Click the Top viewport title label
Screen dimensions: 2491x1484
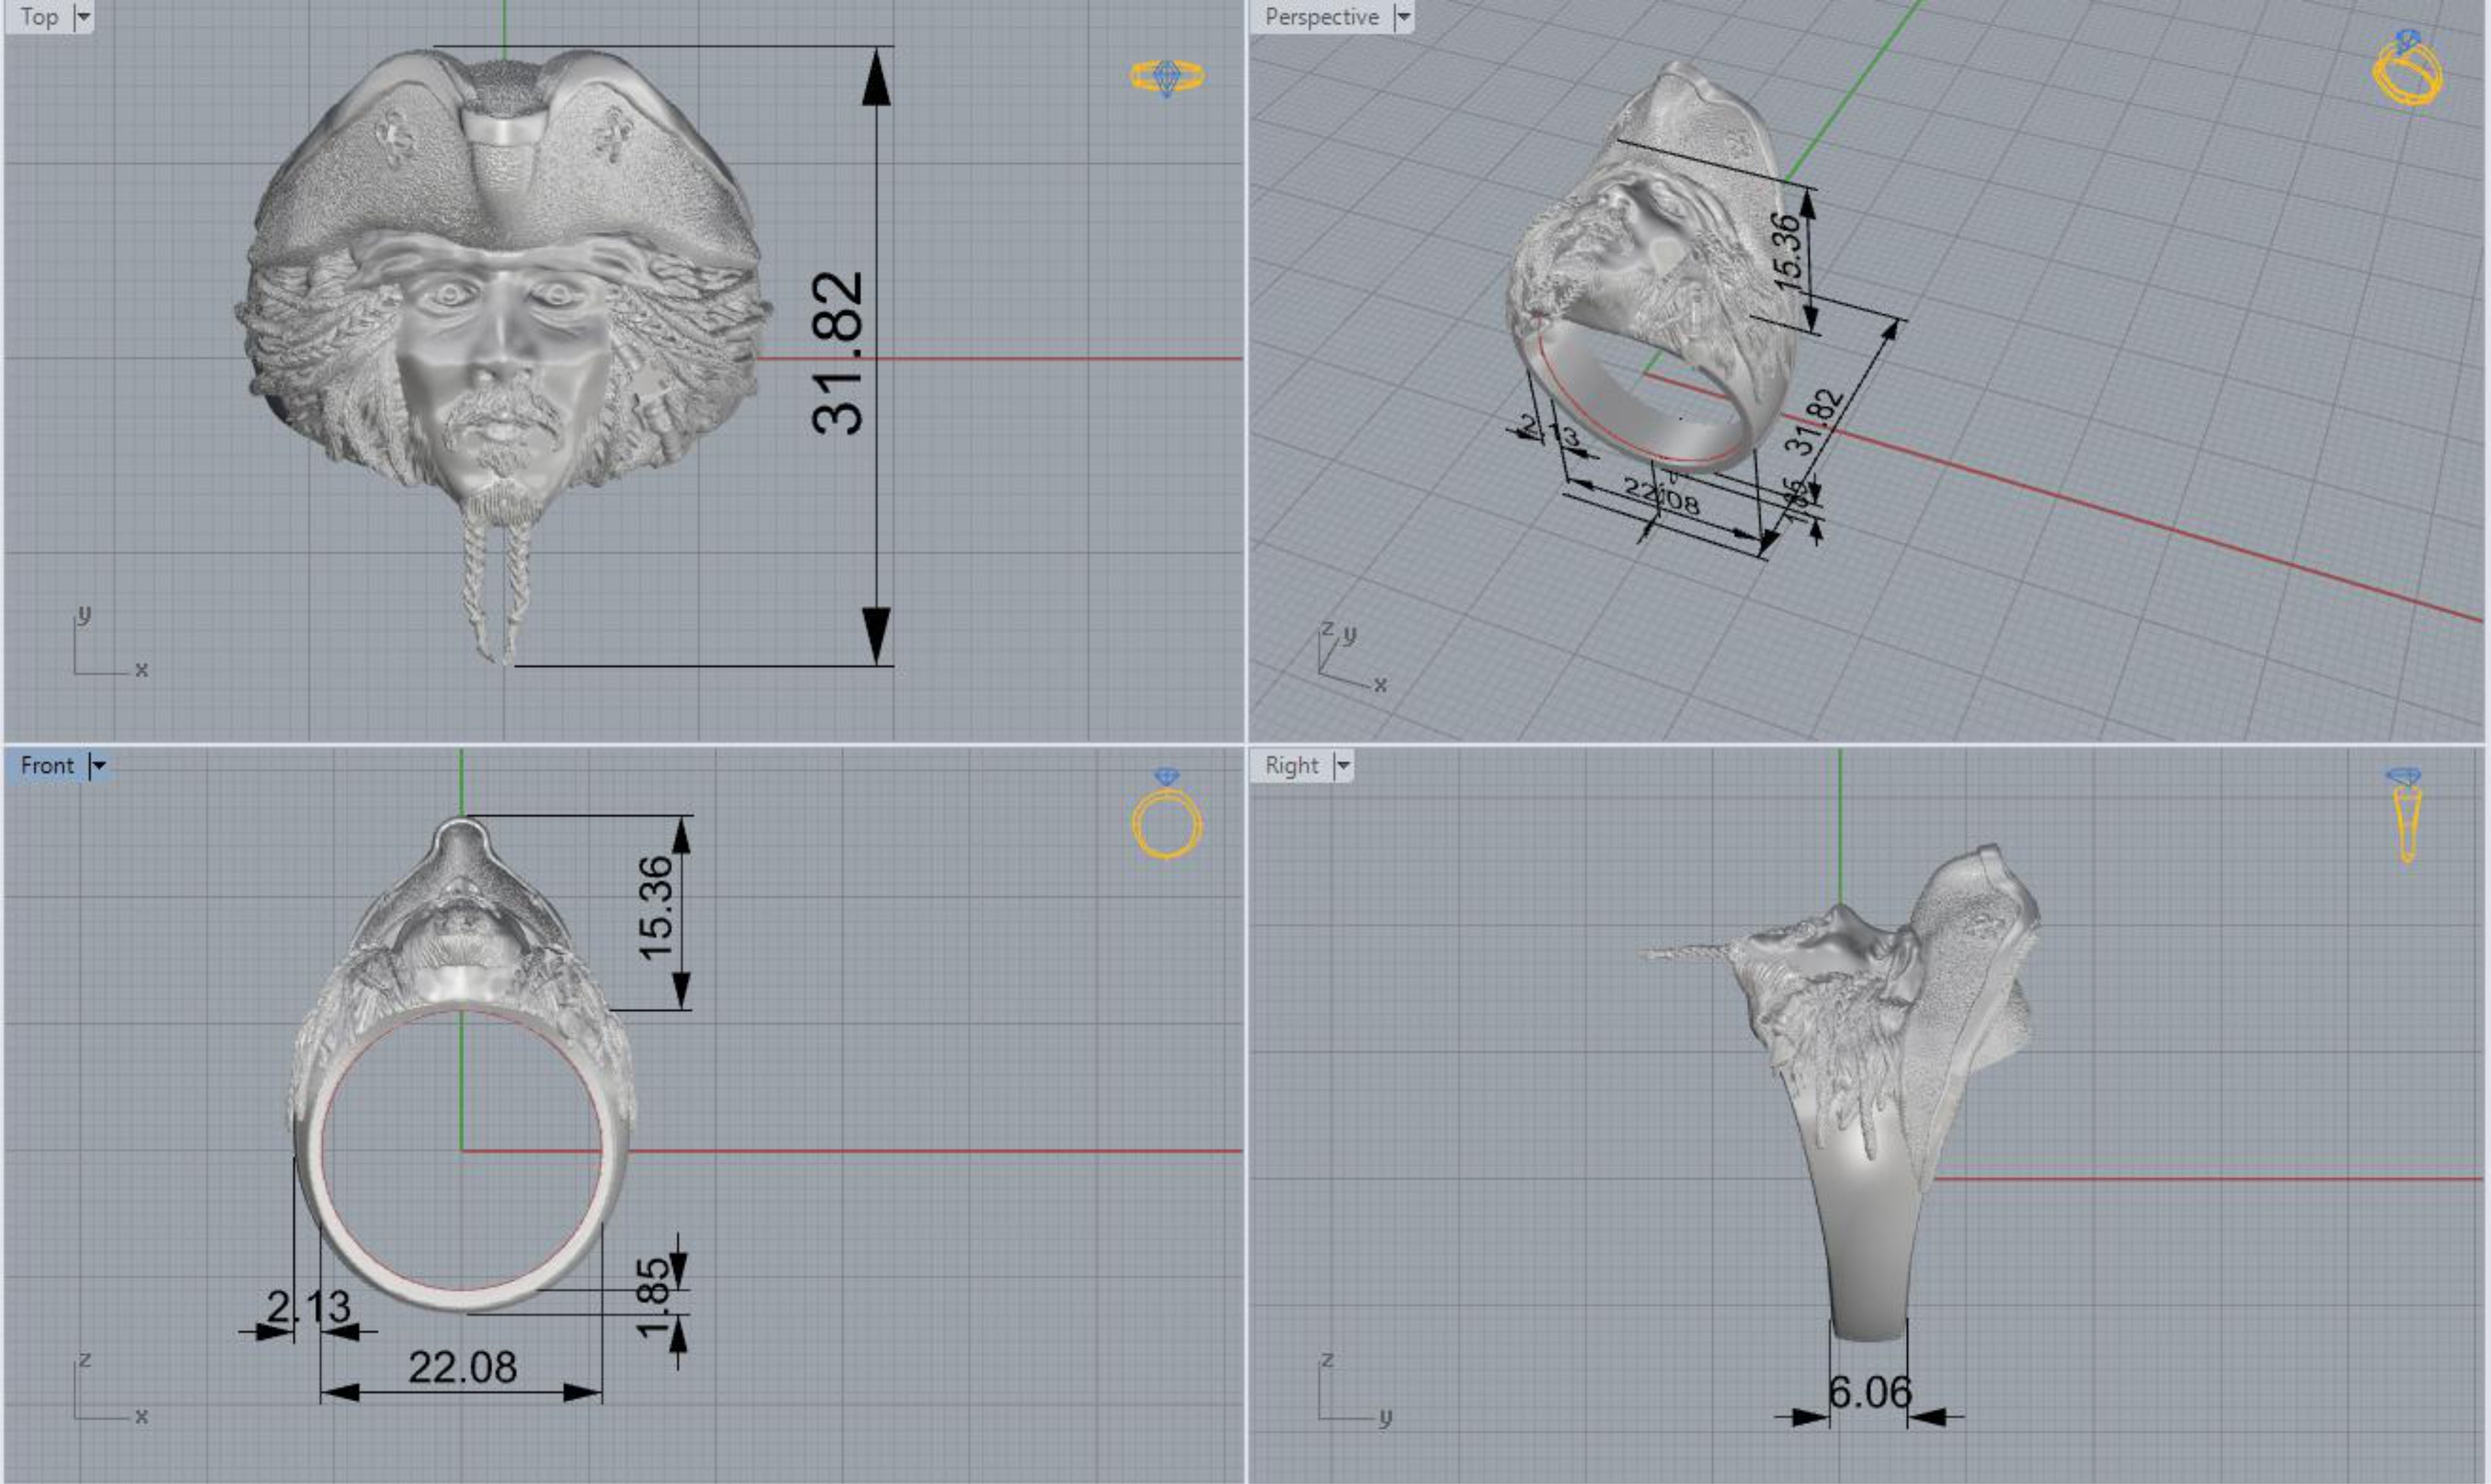(39, 17)
